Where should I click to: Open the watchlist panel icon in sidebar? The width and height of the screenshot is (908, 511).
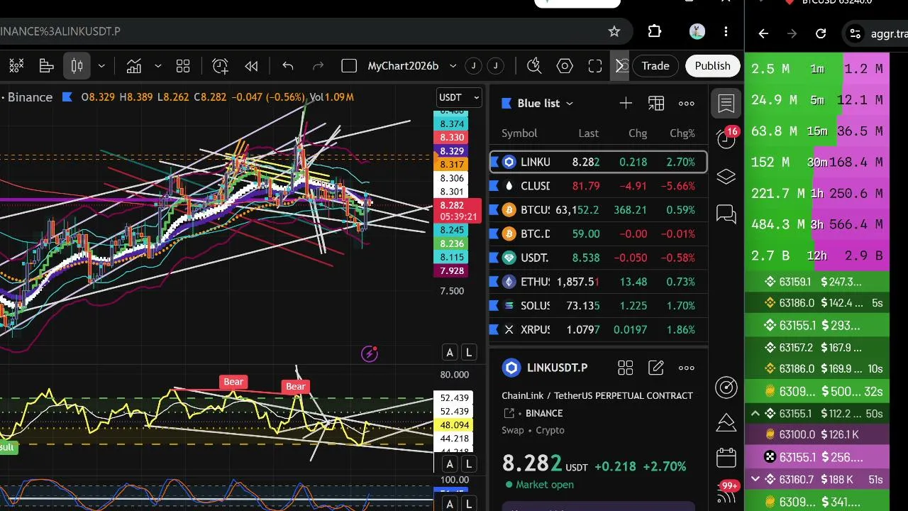(x=726, y=104)
